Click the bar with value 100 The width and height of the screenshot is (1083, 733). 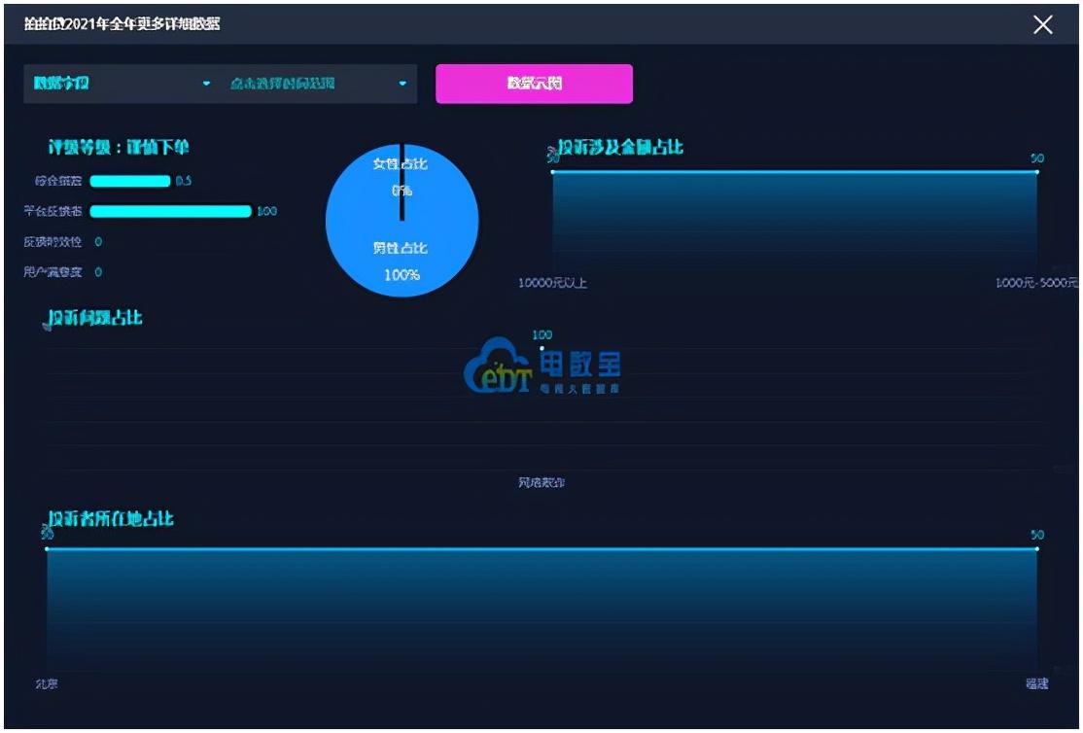click(x=170, y=211)
